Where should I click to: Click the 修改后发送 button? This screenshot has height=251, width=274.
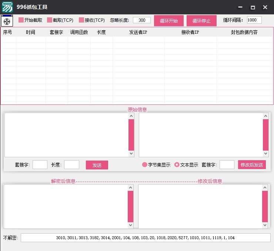tap(252, 165)
